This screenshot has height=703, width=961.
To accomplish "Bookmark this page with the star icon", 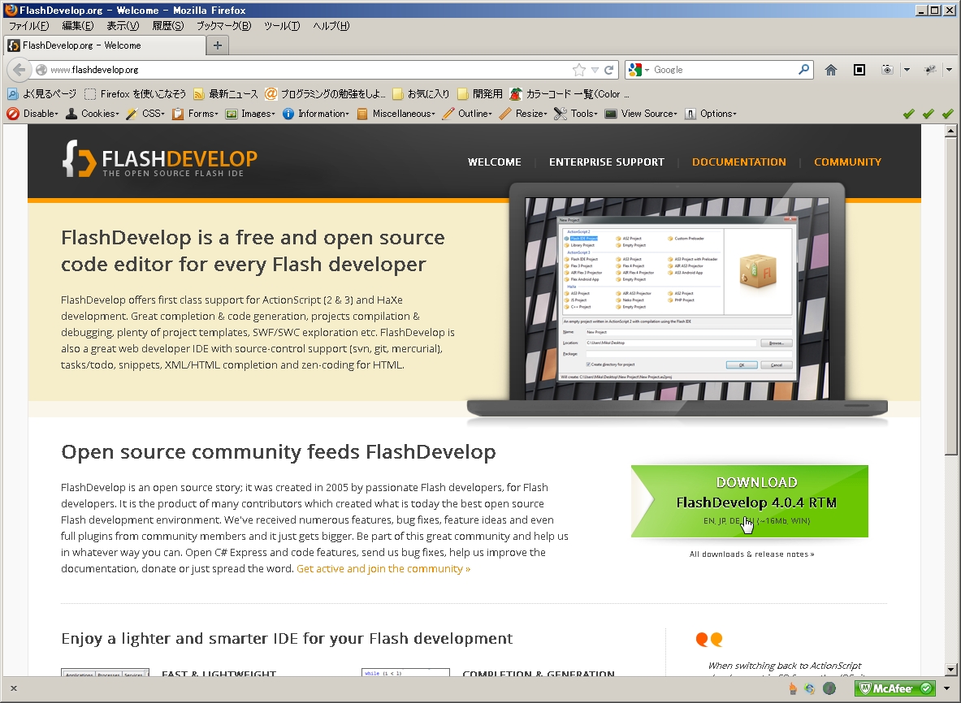I will [x=578, y=70].
